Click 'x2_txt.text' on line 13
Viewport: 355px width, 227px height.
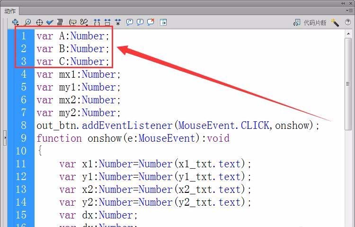pos(209,190)
